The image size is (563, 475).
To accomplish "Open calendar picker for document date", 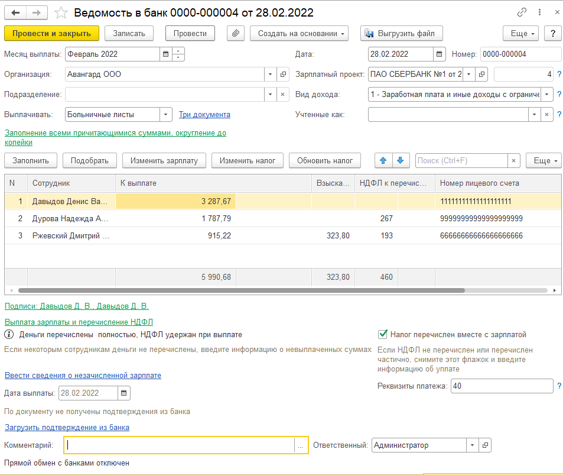I will point(439,54).
